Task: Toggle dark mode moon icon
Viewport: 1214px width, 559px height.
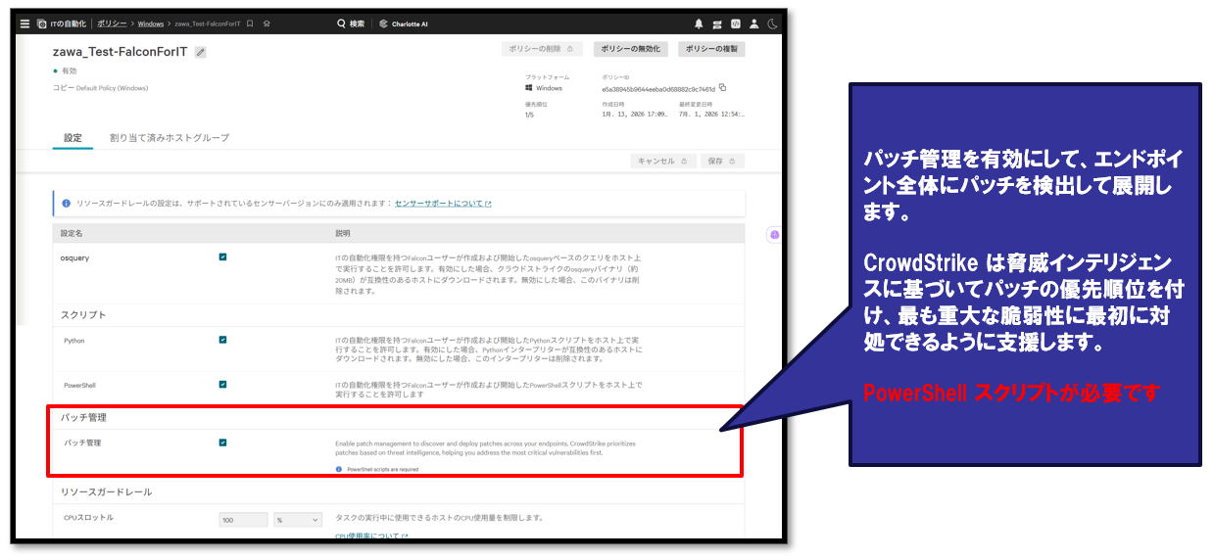Action: (771, 23)
